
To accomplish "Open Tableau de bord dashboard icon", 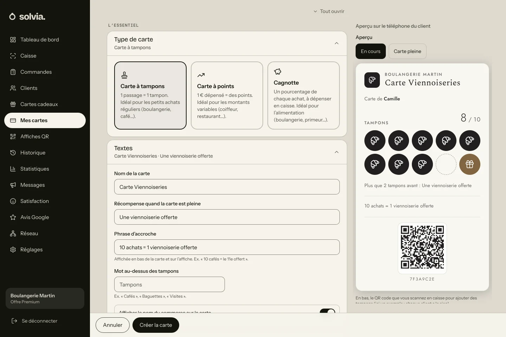I will point(13,40).
